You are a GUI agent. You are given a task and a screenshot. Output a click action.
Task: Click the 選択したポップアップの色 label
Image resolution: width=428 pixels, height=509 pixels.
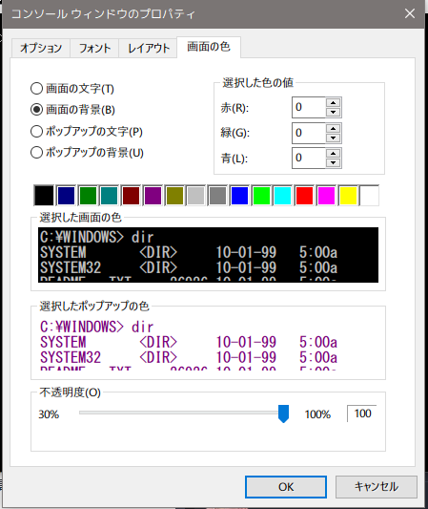(x=94, y=307)
